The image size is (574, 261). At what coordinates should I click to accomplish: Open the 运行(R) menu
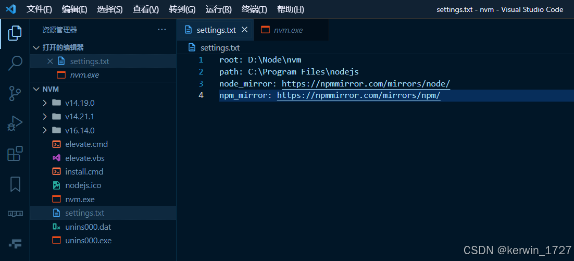tap(219, 9)
